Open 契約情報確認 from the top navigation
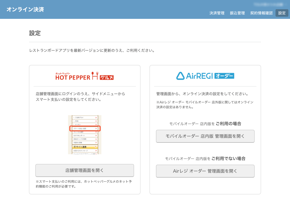 click(261, 13)
